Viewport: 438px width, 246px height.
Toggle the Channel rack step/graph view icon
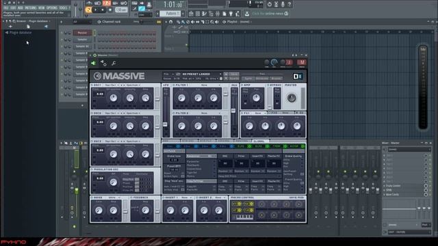click(159, 22)
